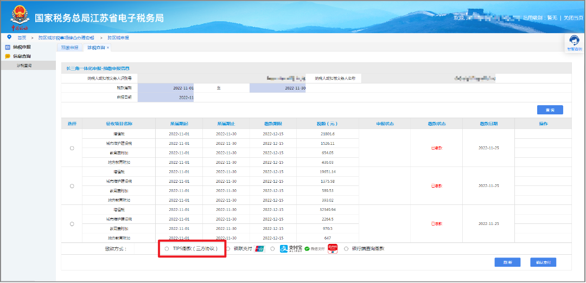Image resolution: width=586 pixels, height=283 pixels.
Task: Select the 银联支付 radio button
Action: (227, 249)
